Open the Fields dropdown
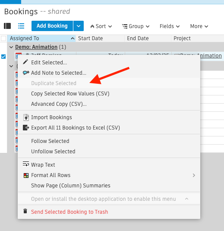The height and width of the screenshot is (231, 224). [x=170, y=26]
